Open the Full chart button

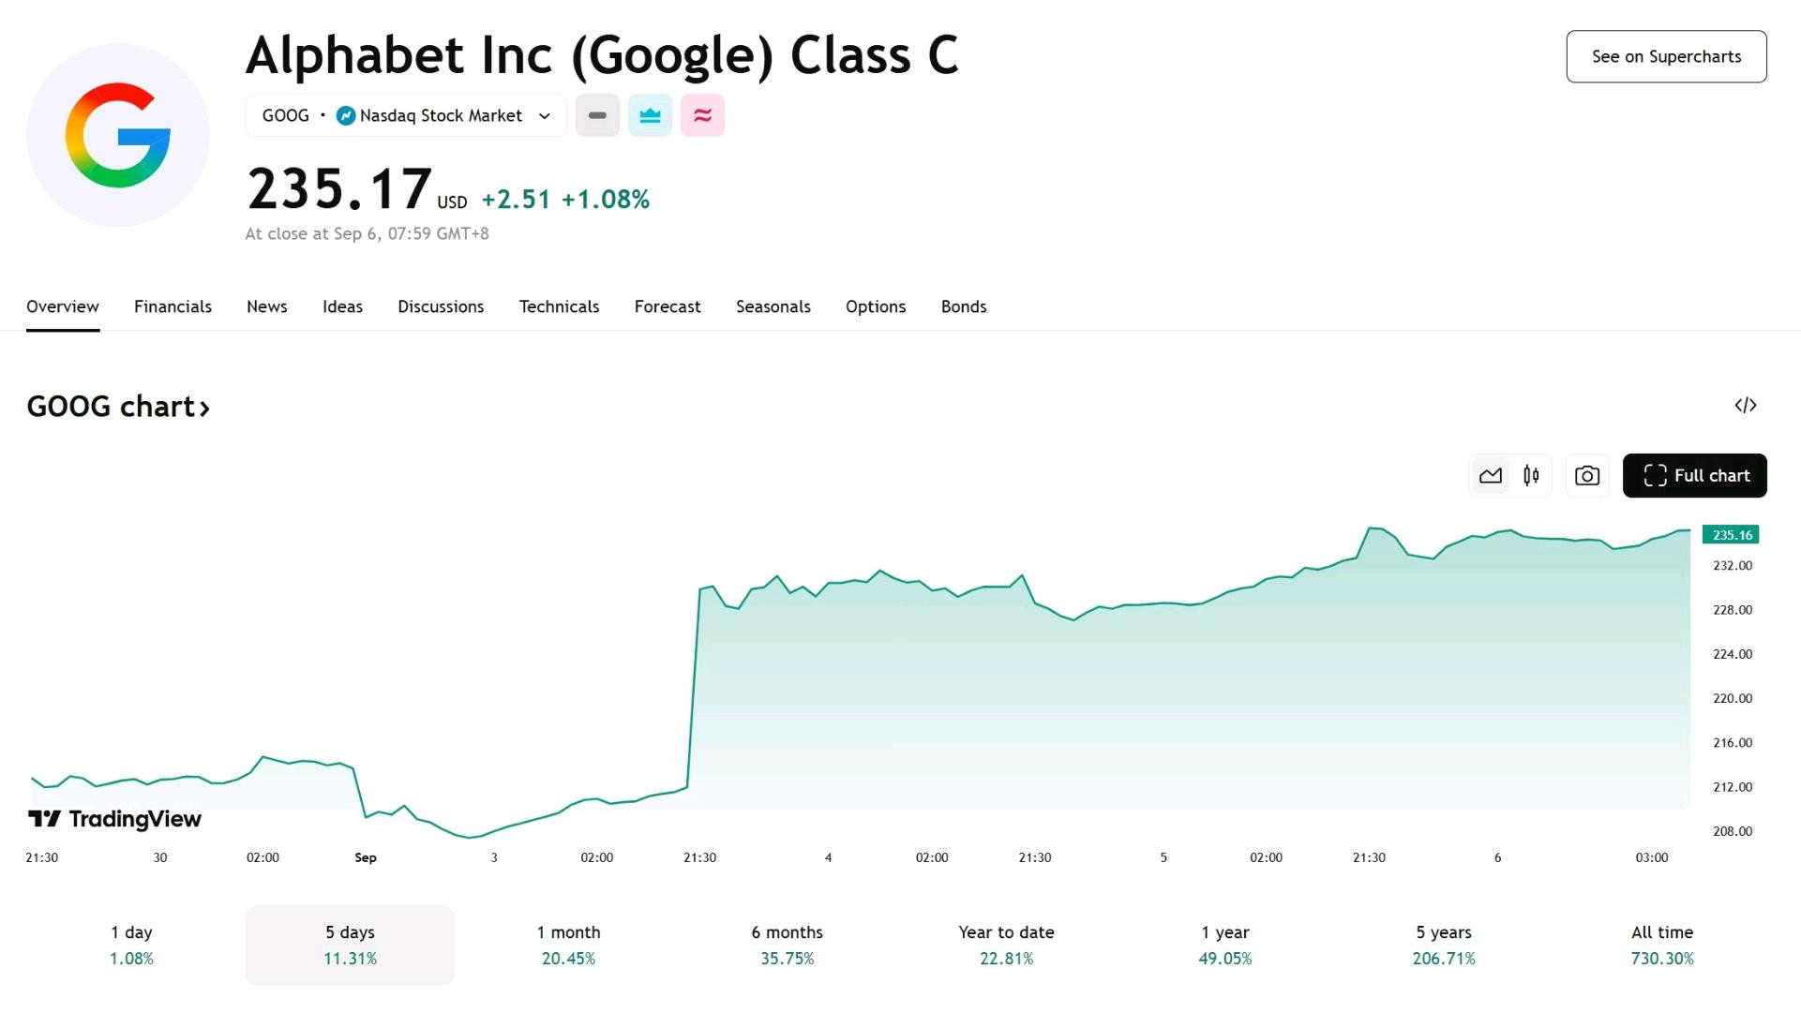click(x=1694, y=476)
